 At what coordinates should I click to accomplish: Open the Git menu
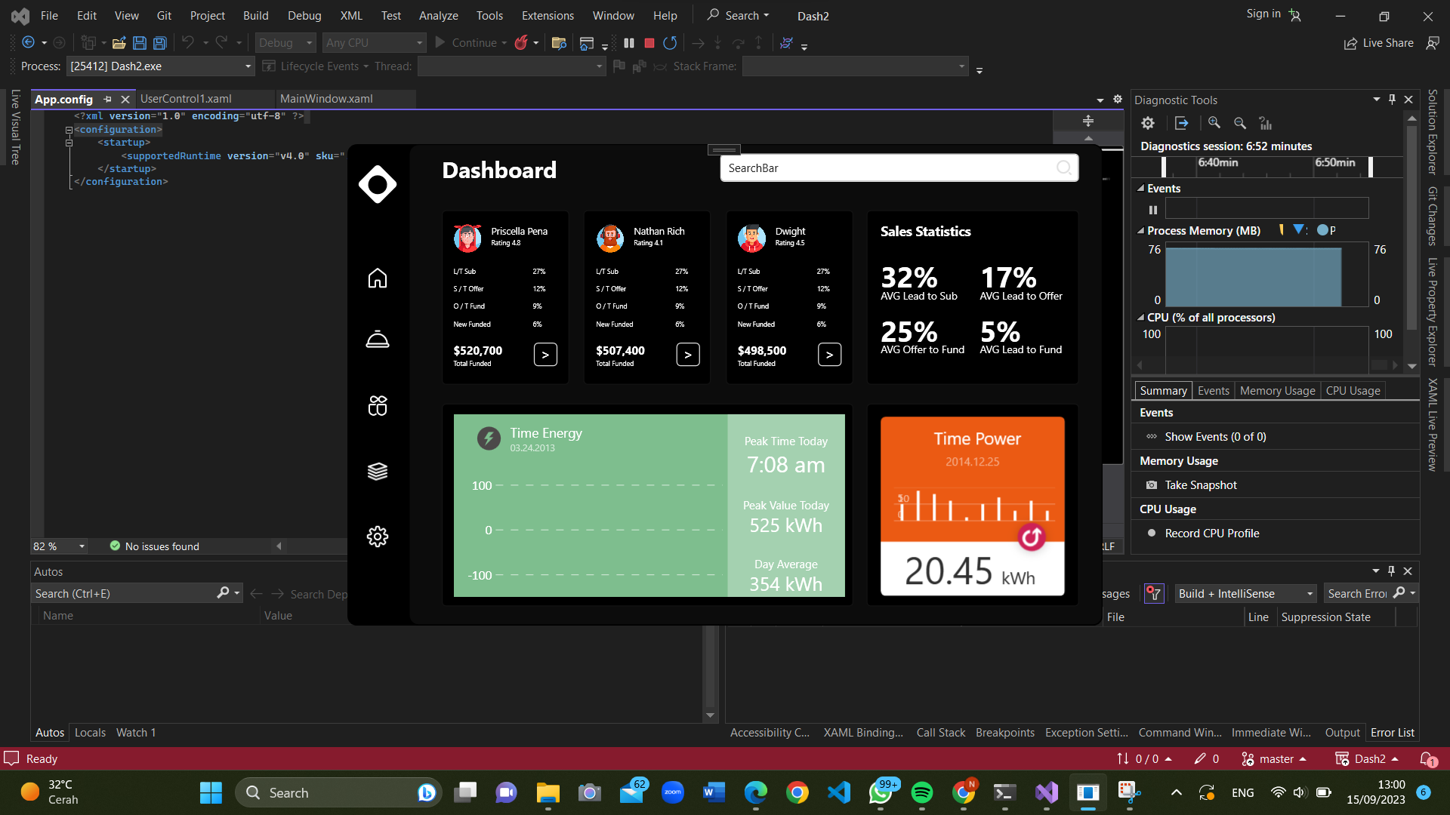click(164, 15)
